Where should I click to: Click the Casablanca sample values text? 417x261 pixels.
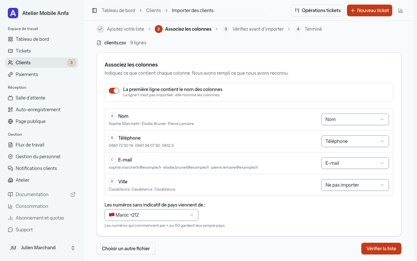click(142, 189)
